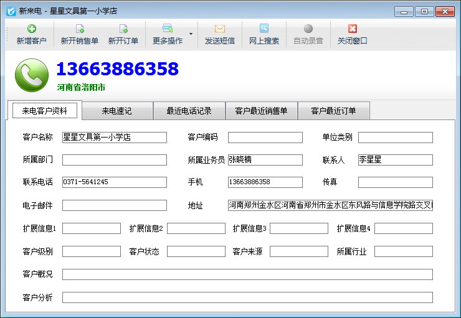Click the 客户级别 field

(x=91, y=251)
